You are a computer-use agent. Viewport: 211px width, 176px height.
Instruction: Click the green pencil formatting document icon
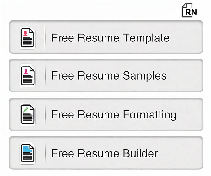tap(28, 114)
